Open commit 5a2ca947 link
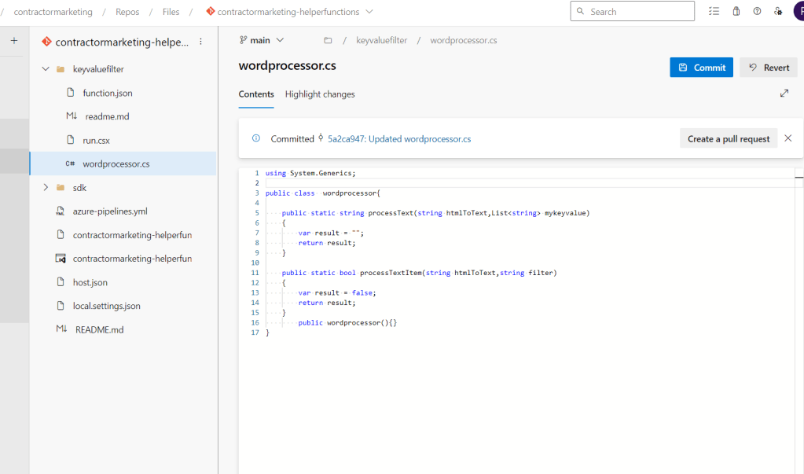The image size is (804, 474). pos(399,138)
